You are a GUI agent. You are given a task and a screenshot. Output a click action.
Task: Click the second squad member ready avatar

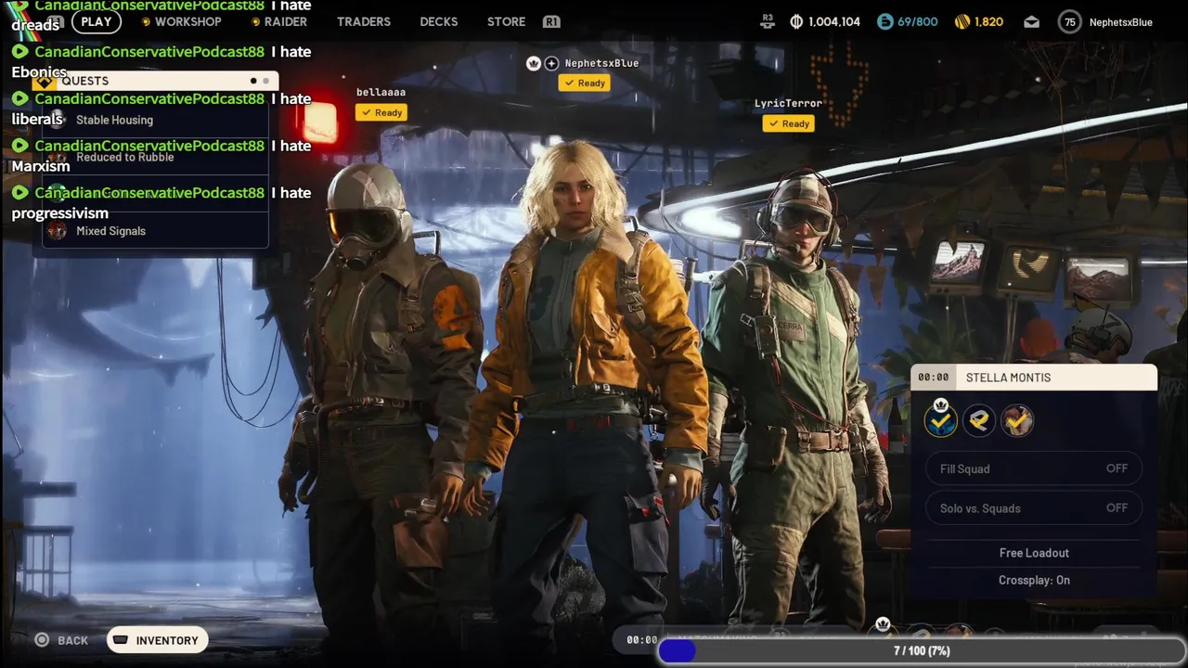[978, 421]
